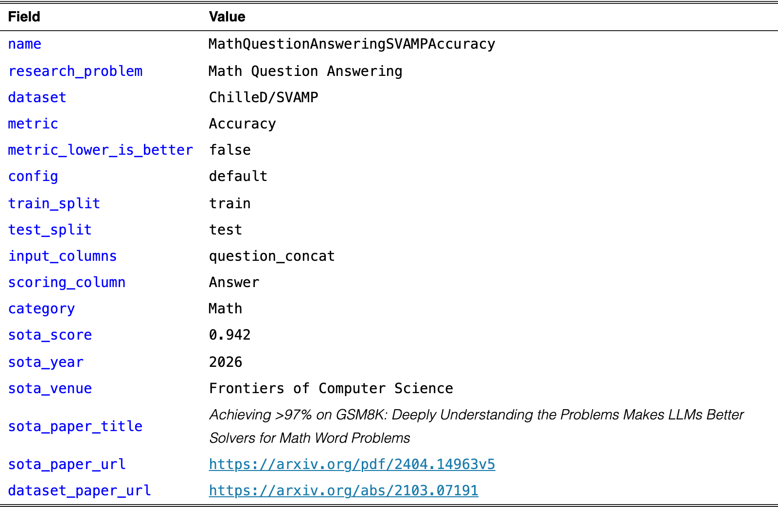Click the paper title starting "Achieving >97% on GSM8K"
778x507 pixels.
click(x=477, y=426)
